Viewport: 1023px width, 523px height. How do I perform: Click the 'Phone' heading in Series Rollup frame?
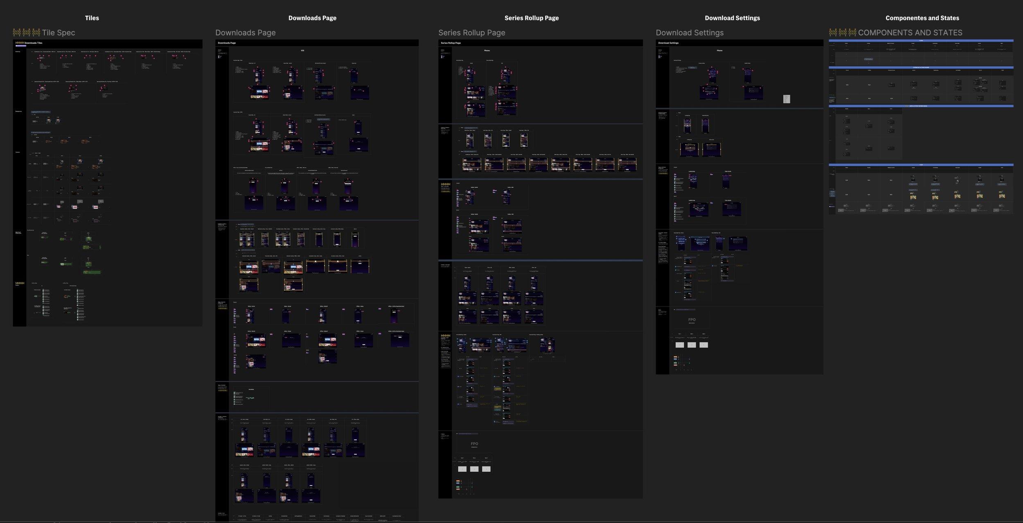487,51
